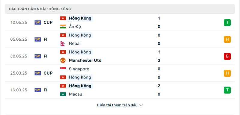Click the Các trận gần nhất: Hồng Kông header
Screen dimensions: 240x115
click(40, 9)
